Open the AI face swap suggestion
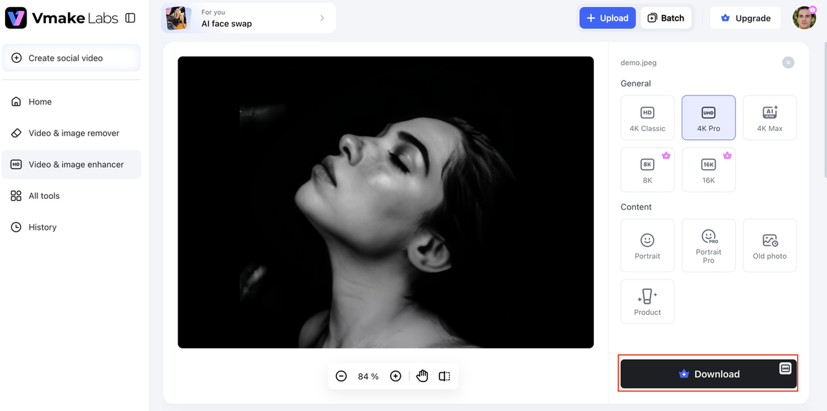 [x=249, y=18]
